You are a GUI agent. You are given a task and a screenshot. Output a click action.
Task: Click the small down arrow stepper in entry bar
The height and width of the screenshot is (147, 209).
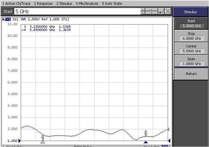pos(143,13)
